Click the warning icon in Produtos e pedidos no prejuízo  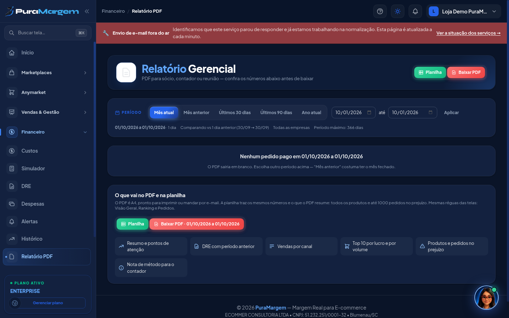coord(422,246)
